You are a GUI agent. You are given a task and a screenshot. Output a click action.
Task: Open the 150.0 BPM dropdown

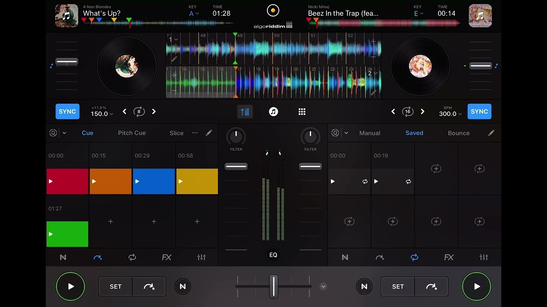tap(102, 114)
